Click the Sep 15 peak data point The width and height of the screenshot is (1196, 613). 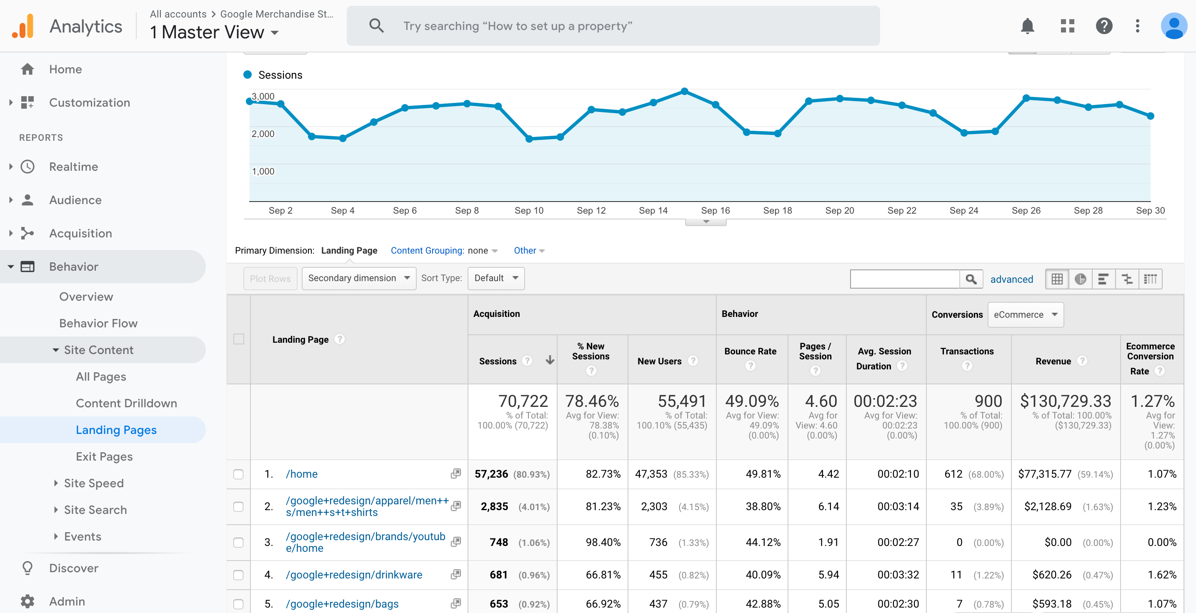(684, 91)
